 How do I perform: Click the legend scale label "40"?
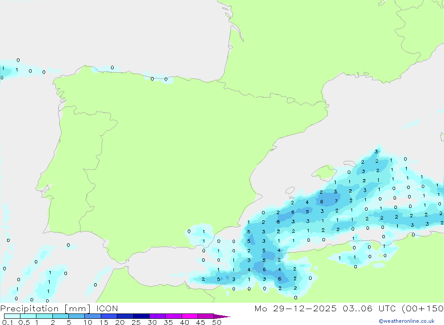(x=185, y=322)
